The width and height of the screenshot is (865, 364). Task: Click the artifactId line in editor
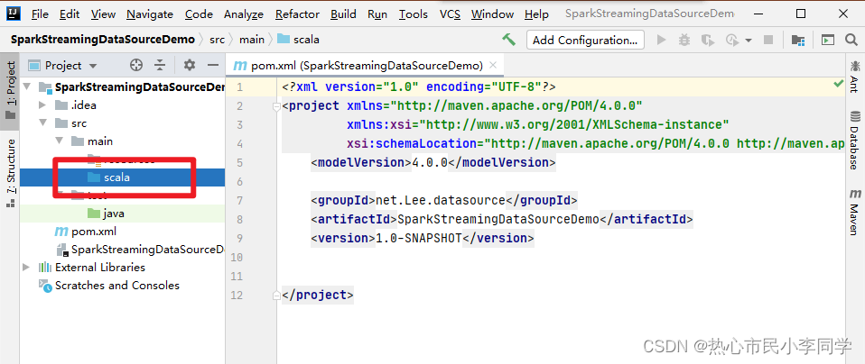click(x=501, y=220)
